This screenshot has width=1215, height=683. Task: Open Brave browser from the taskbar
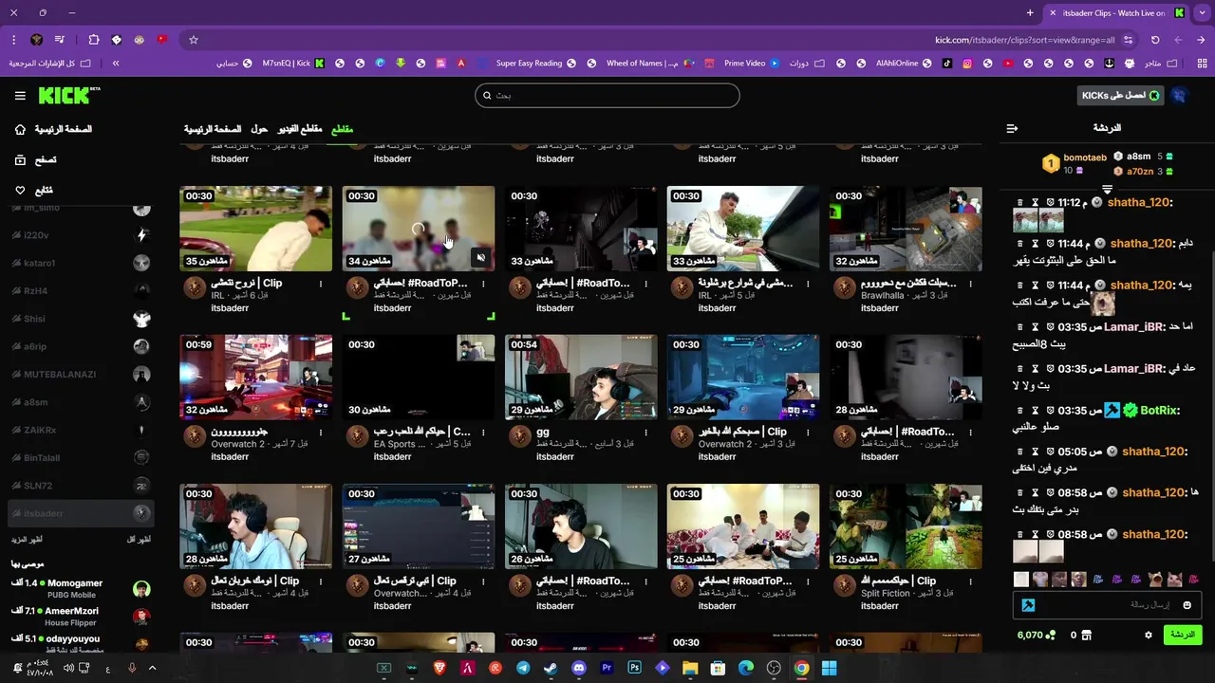pos(439,668)
